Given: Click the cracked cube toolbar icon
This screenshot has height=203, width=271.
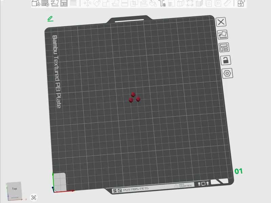Looking at the screenshot, I should click(181, 3).
